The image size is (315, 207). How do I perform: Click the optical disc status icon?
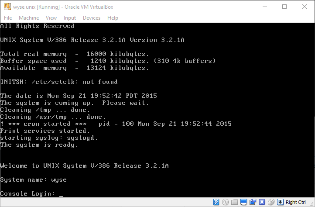pos(225,202)
